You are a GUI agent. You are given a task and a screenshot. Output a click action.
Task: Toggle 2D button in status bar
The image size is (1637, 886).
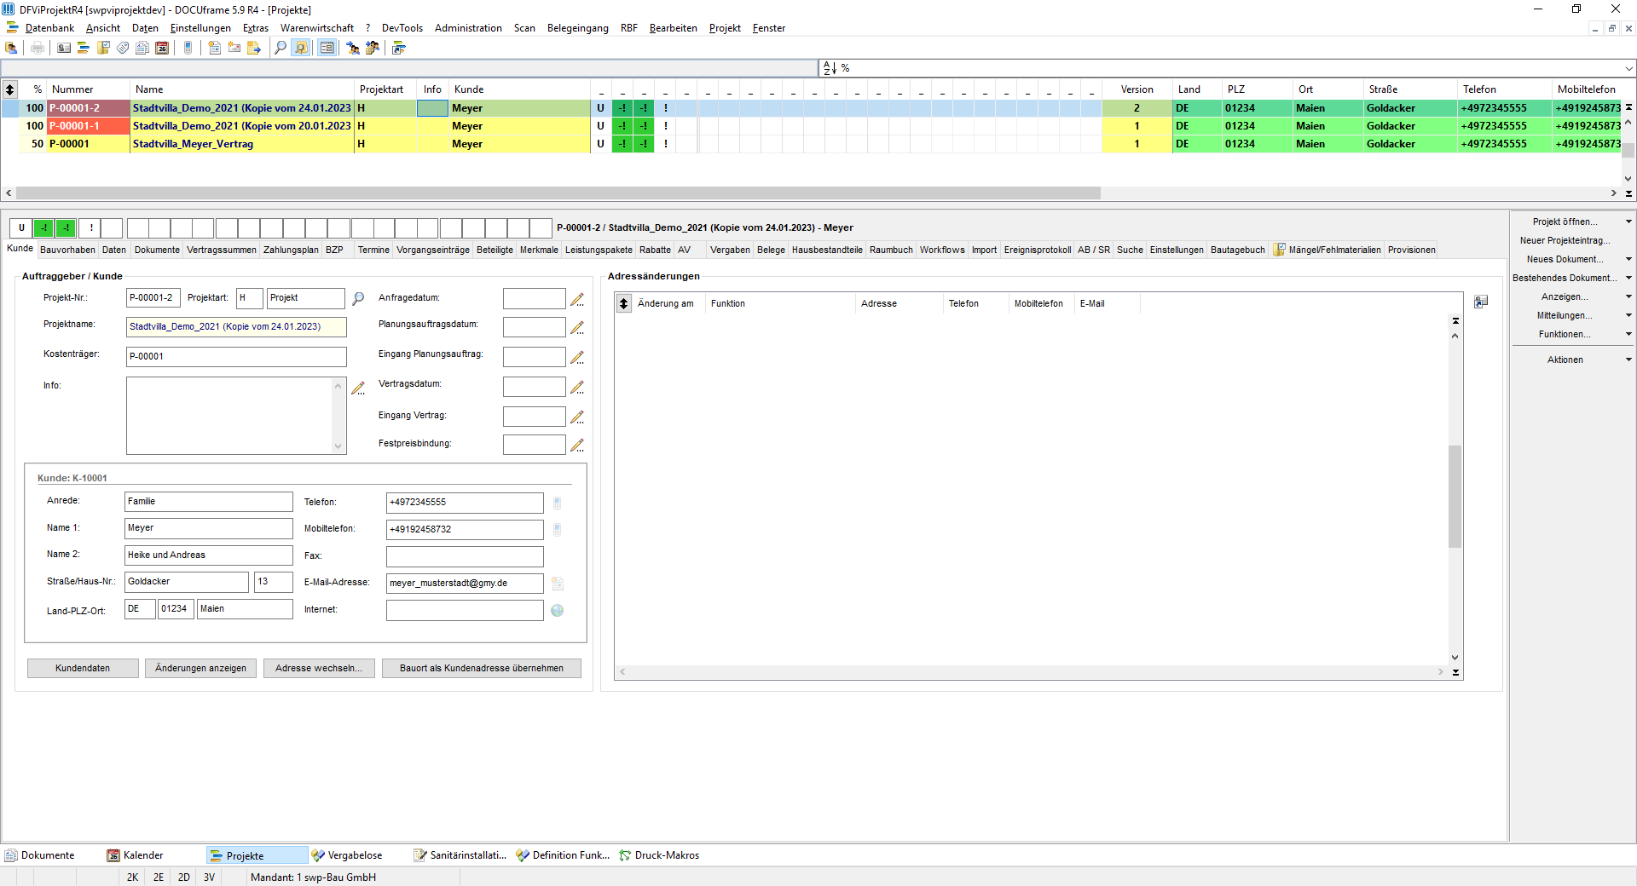pyautogui.click(x=183, y=877)
